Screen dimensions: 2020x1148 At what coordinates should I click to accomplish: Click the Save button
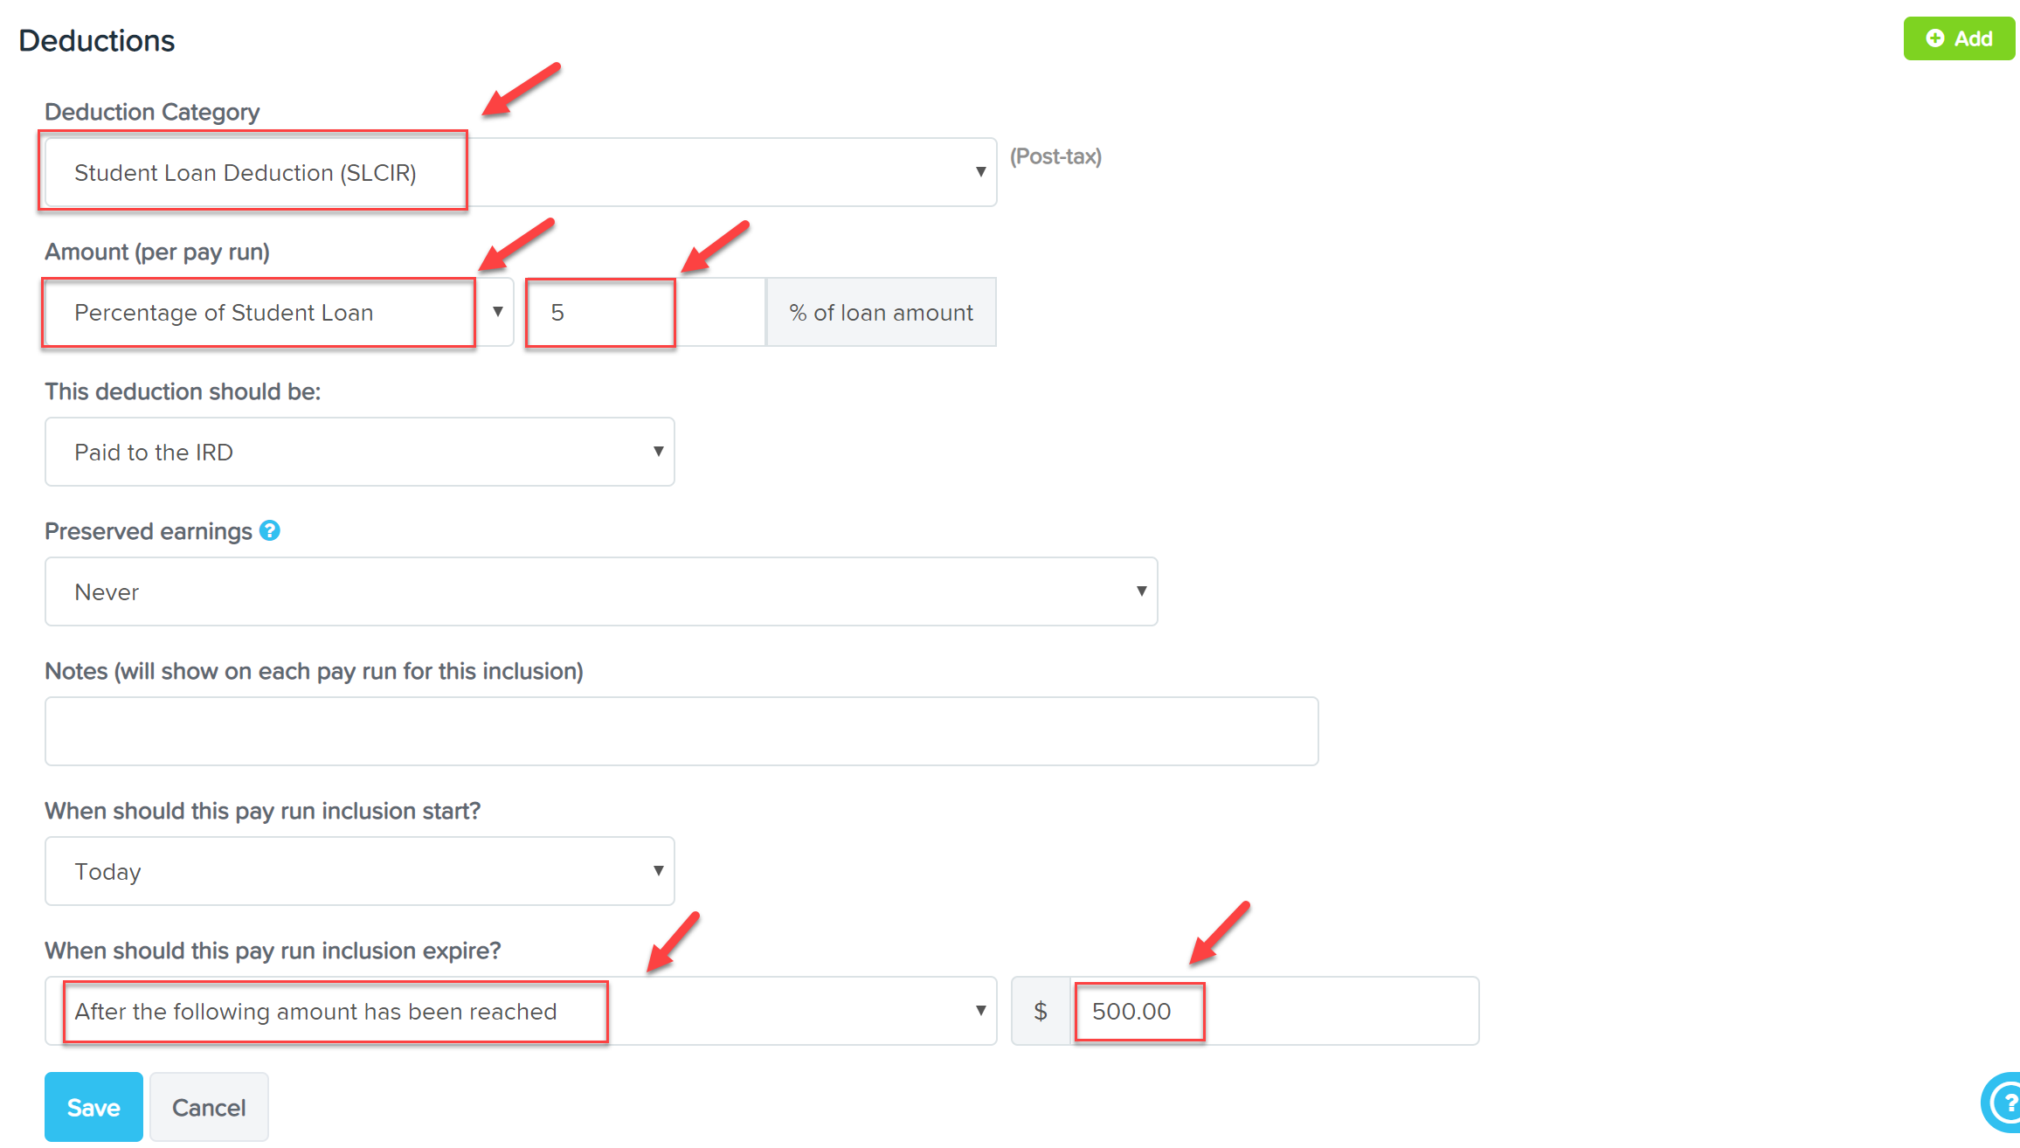coord(93,1107)
